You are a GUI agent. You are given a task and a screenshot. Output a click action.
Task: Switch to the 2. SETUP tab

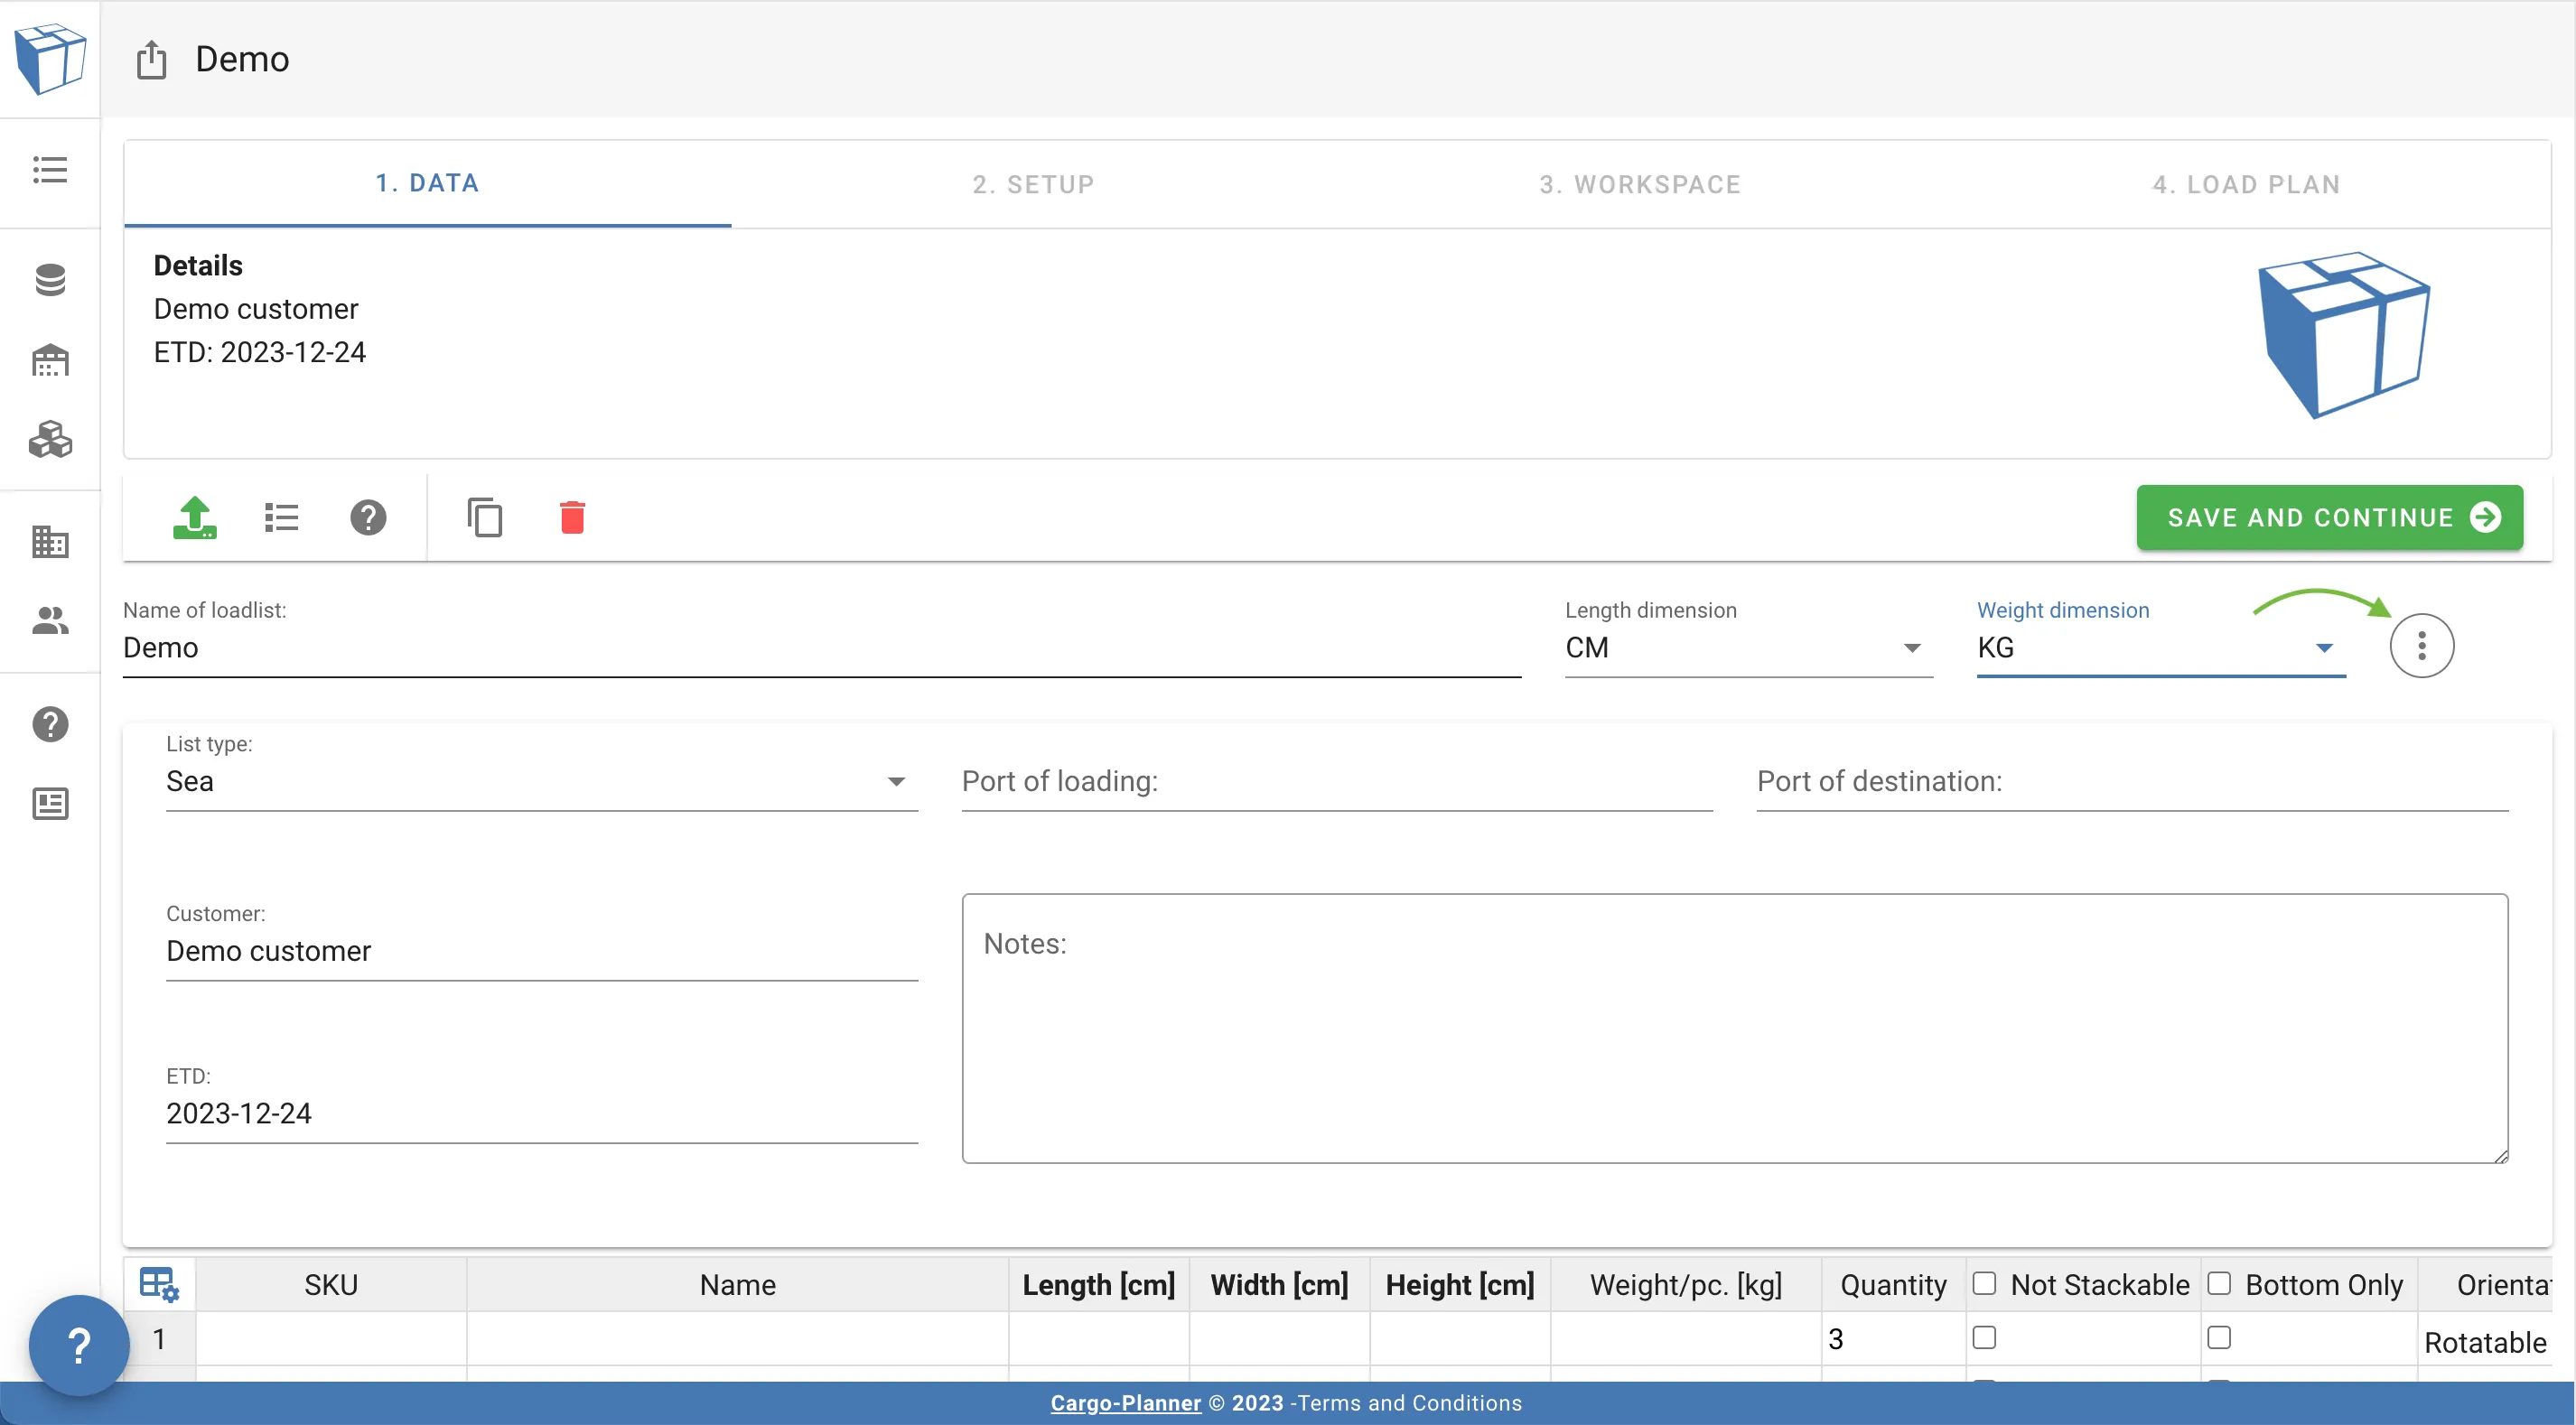tap(1033, 184)
